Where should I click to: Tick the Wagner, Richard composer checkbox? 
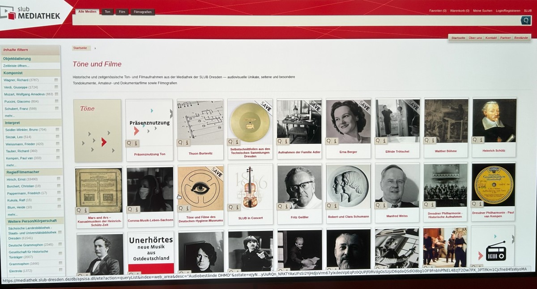pos(56,80)
